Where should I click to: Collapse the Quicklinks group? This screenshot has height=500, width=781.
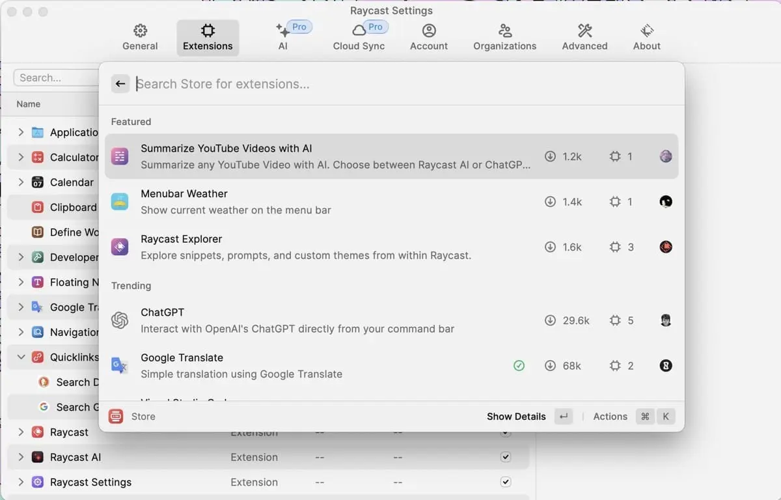[x=21, y=357]
